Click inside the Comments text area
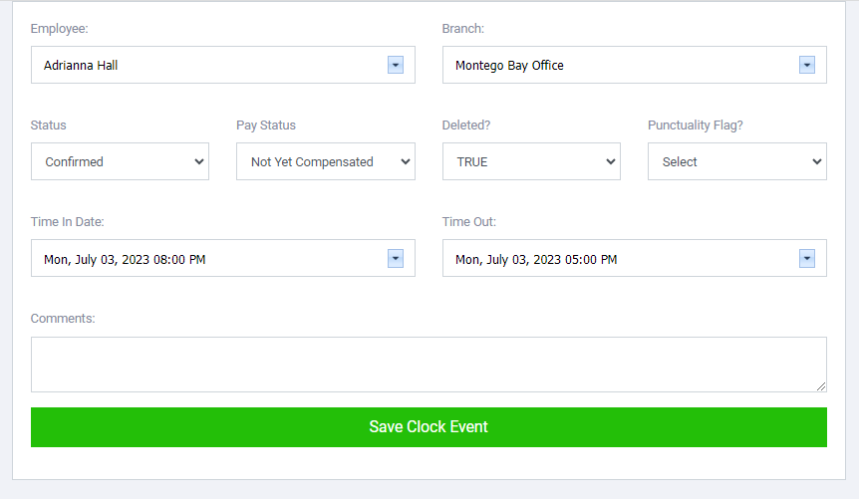 429,365
